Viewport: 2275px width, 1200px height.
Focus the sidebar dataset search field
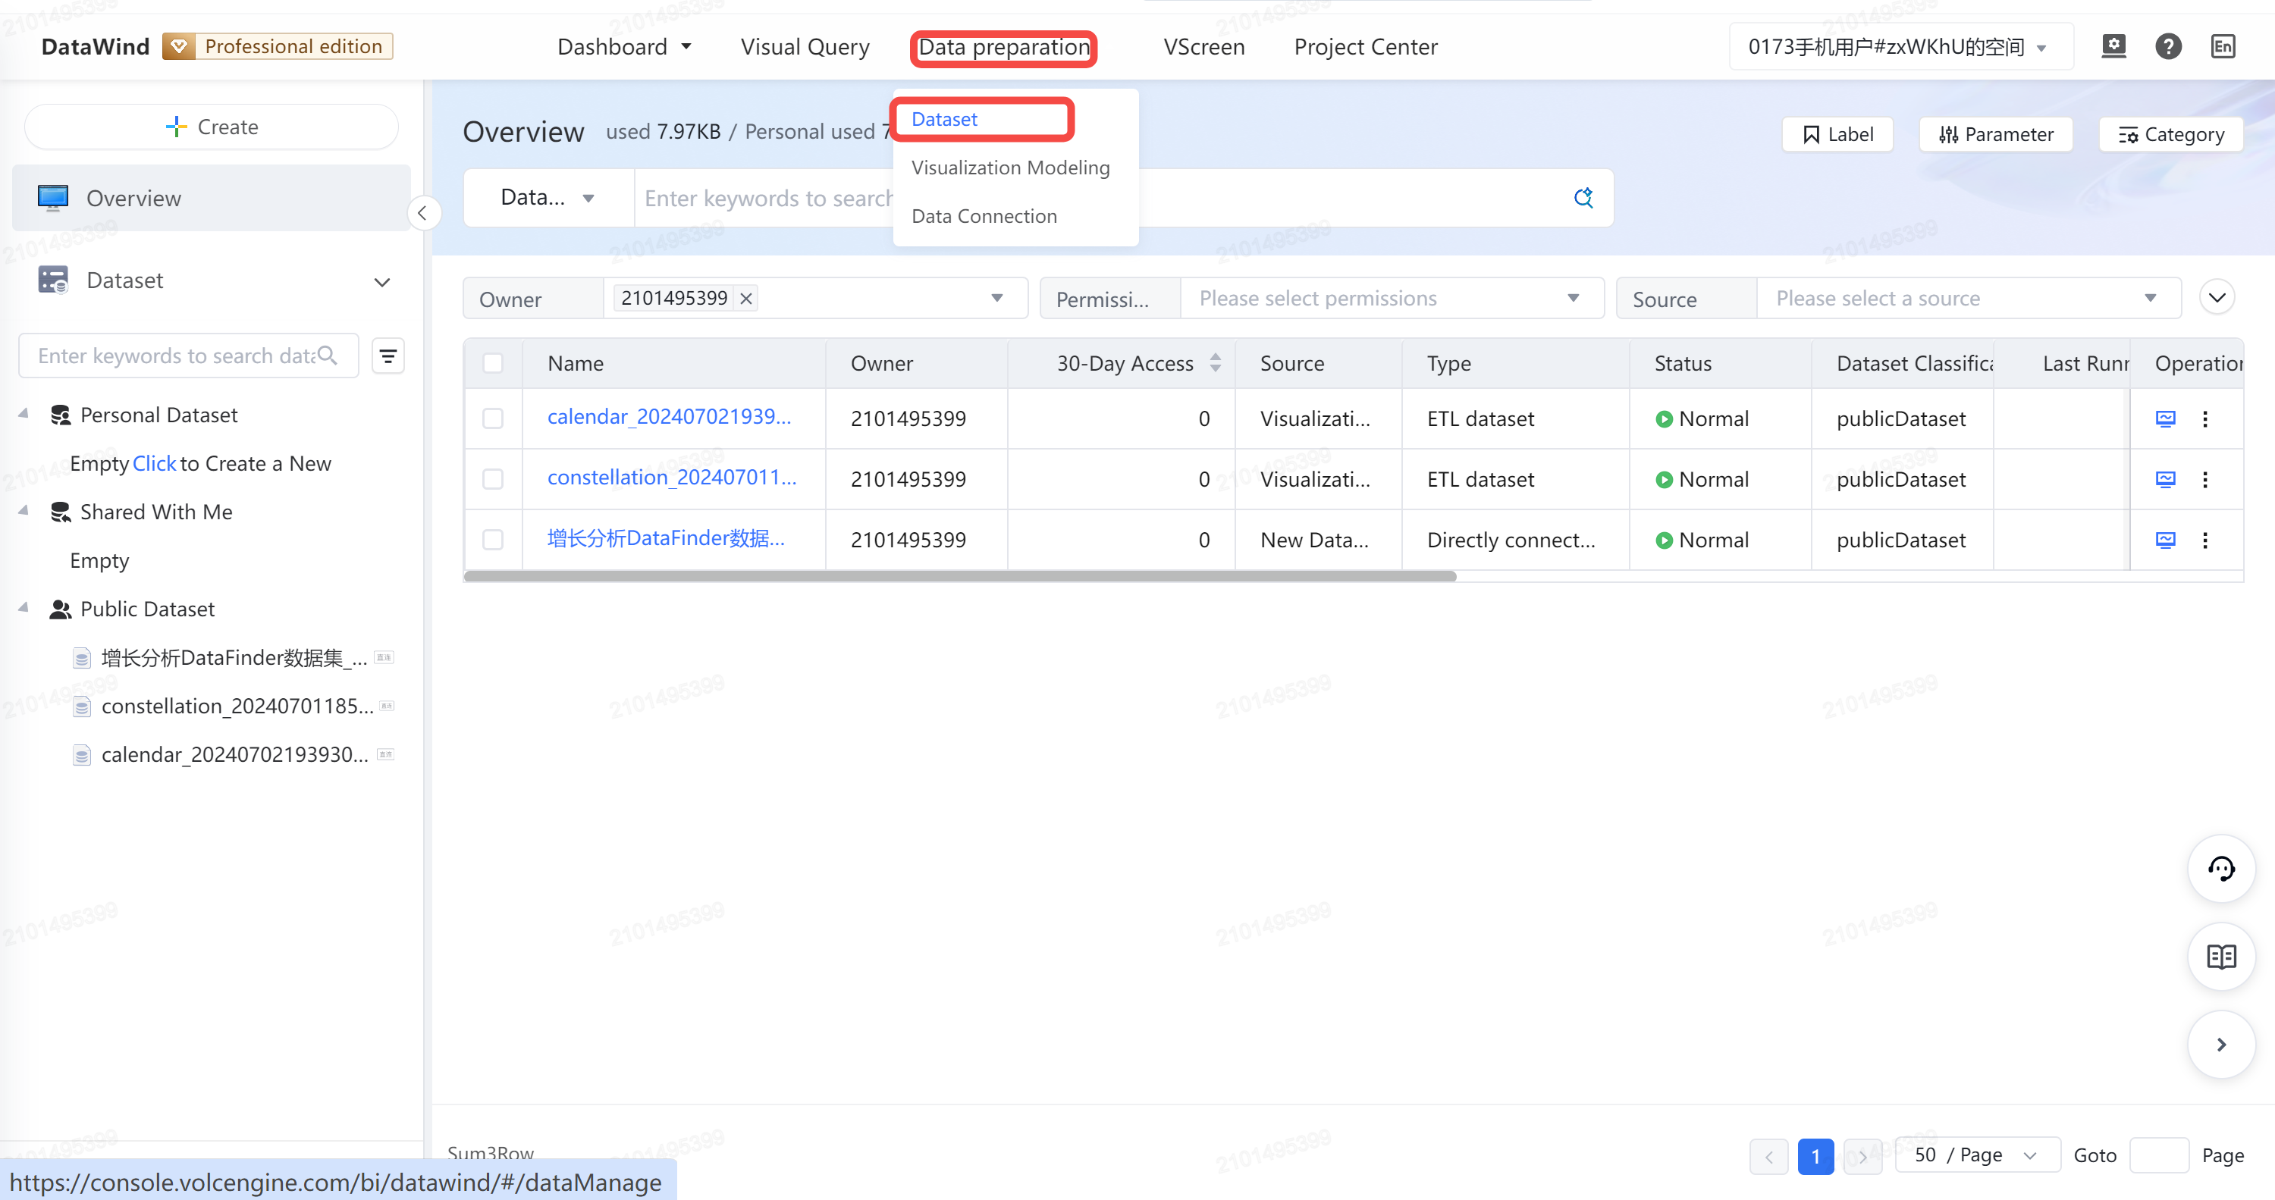pyautogui.click(x=188, y=356)
